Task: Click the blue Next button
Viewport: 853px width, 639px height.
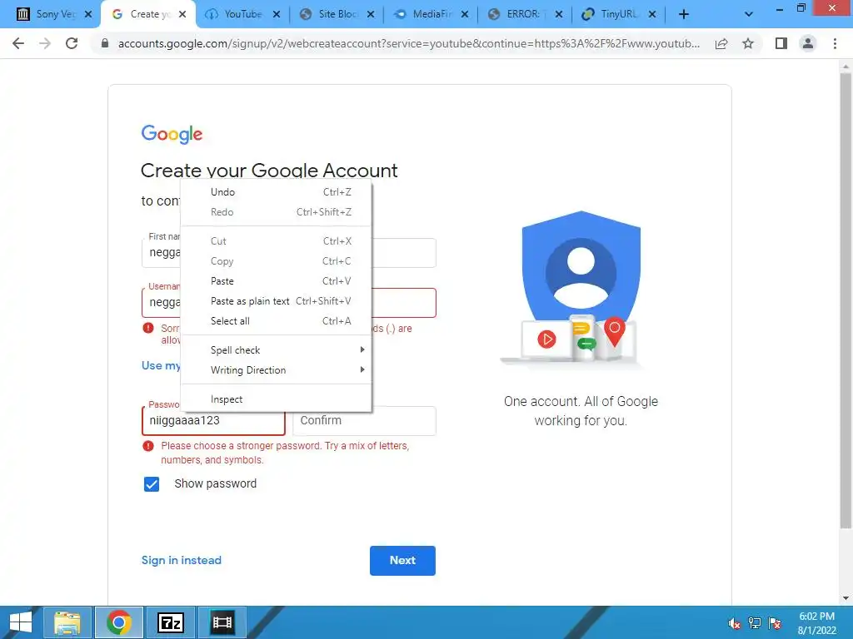Action: click(402, 560)
